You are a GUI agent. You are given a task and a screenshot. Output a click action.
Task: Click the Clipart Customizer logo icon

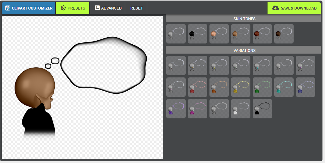[x=8, y=8]
